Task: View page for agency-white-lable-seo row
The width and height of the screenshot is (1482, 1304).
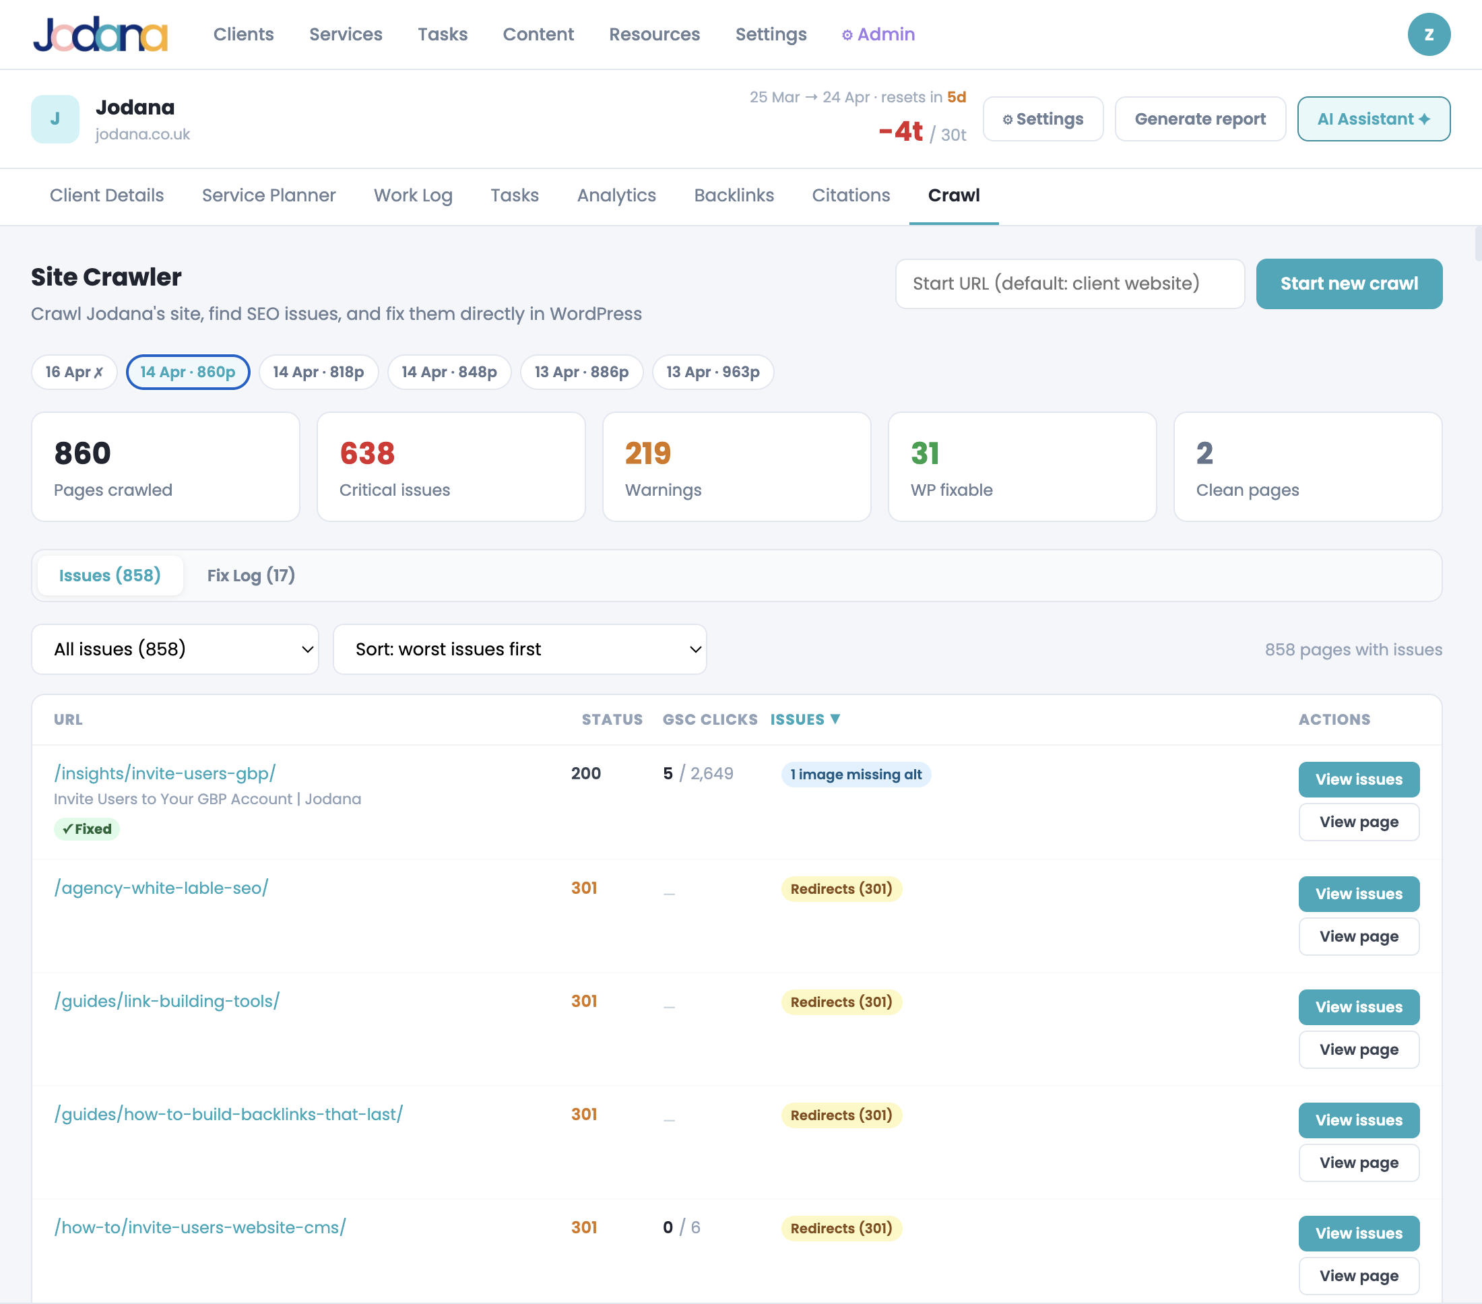Action: 1359,936
